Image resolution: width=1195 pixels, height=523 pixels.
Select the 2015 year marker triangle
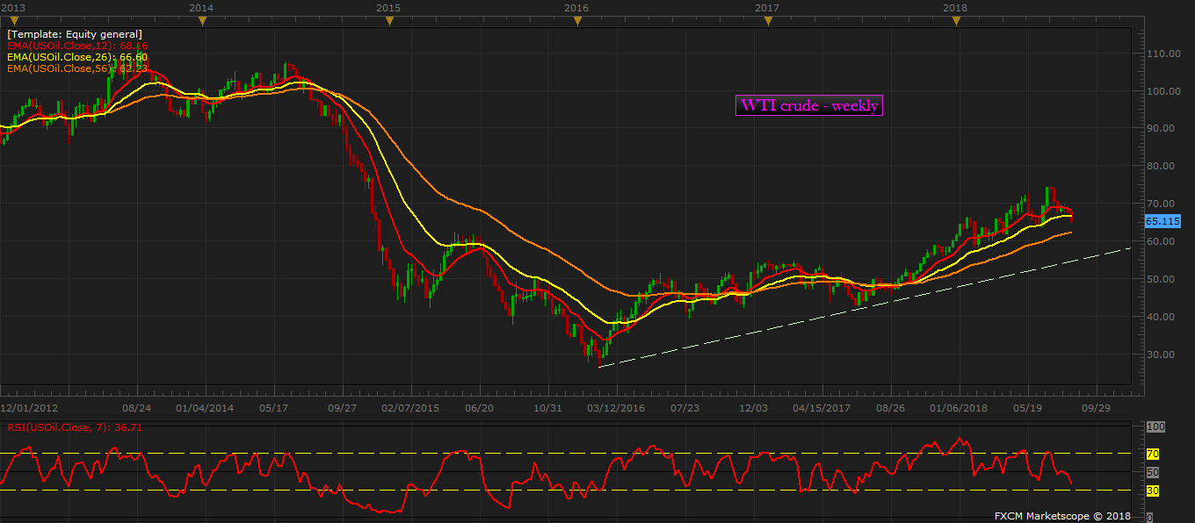tap(389, 21)
